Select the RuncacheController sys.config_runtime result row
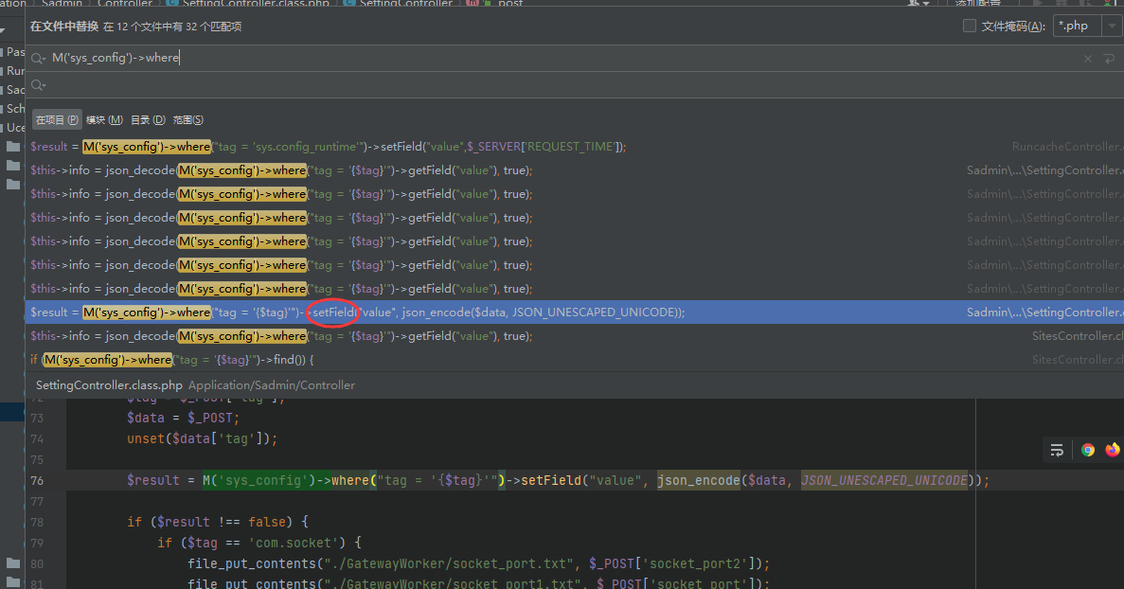Image resolution: width=1124 pixels, height=589 pixels. 574,146
